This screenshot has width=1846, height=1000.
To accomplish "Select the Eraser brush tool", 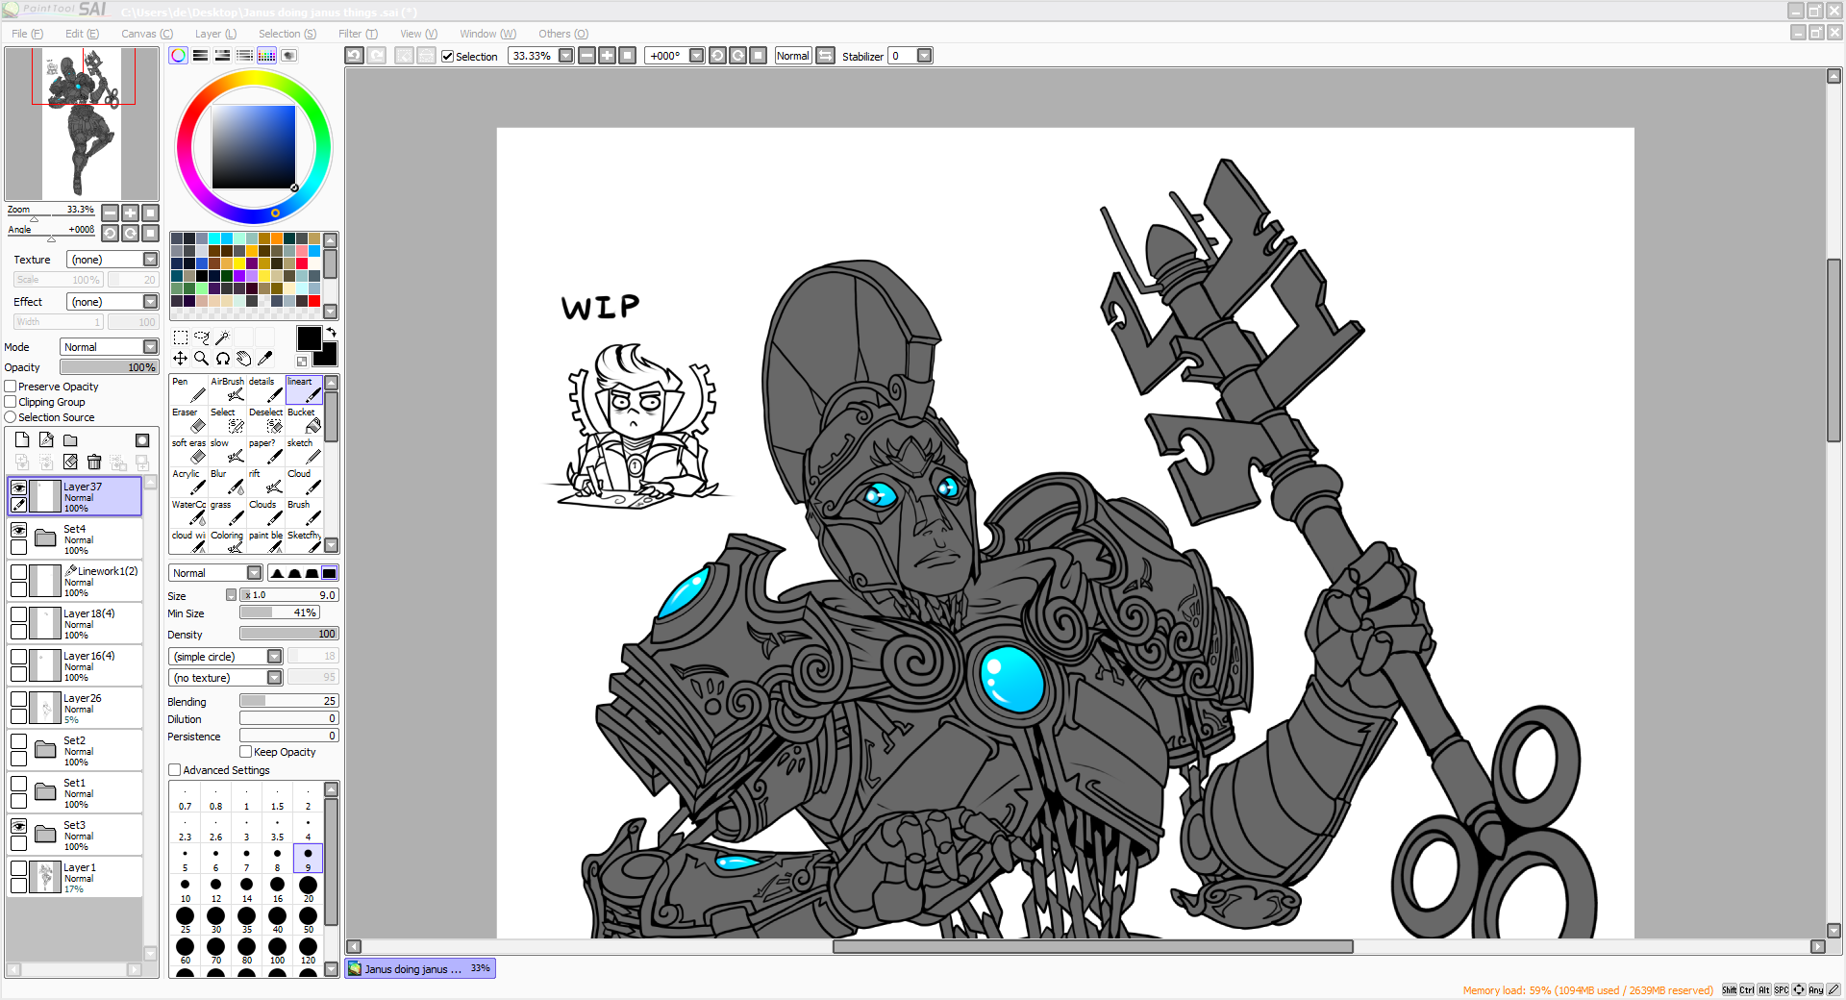I will pyautogui.click(x=188, y=420).
